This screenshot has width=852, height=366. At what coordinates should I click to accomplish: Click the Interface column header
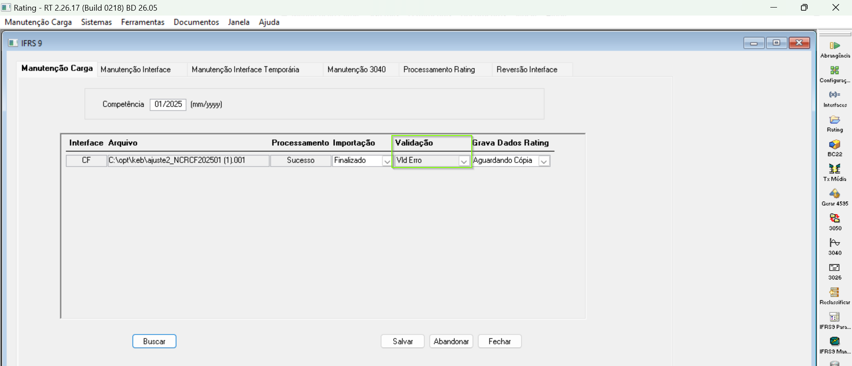pos(86,143)
